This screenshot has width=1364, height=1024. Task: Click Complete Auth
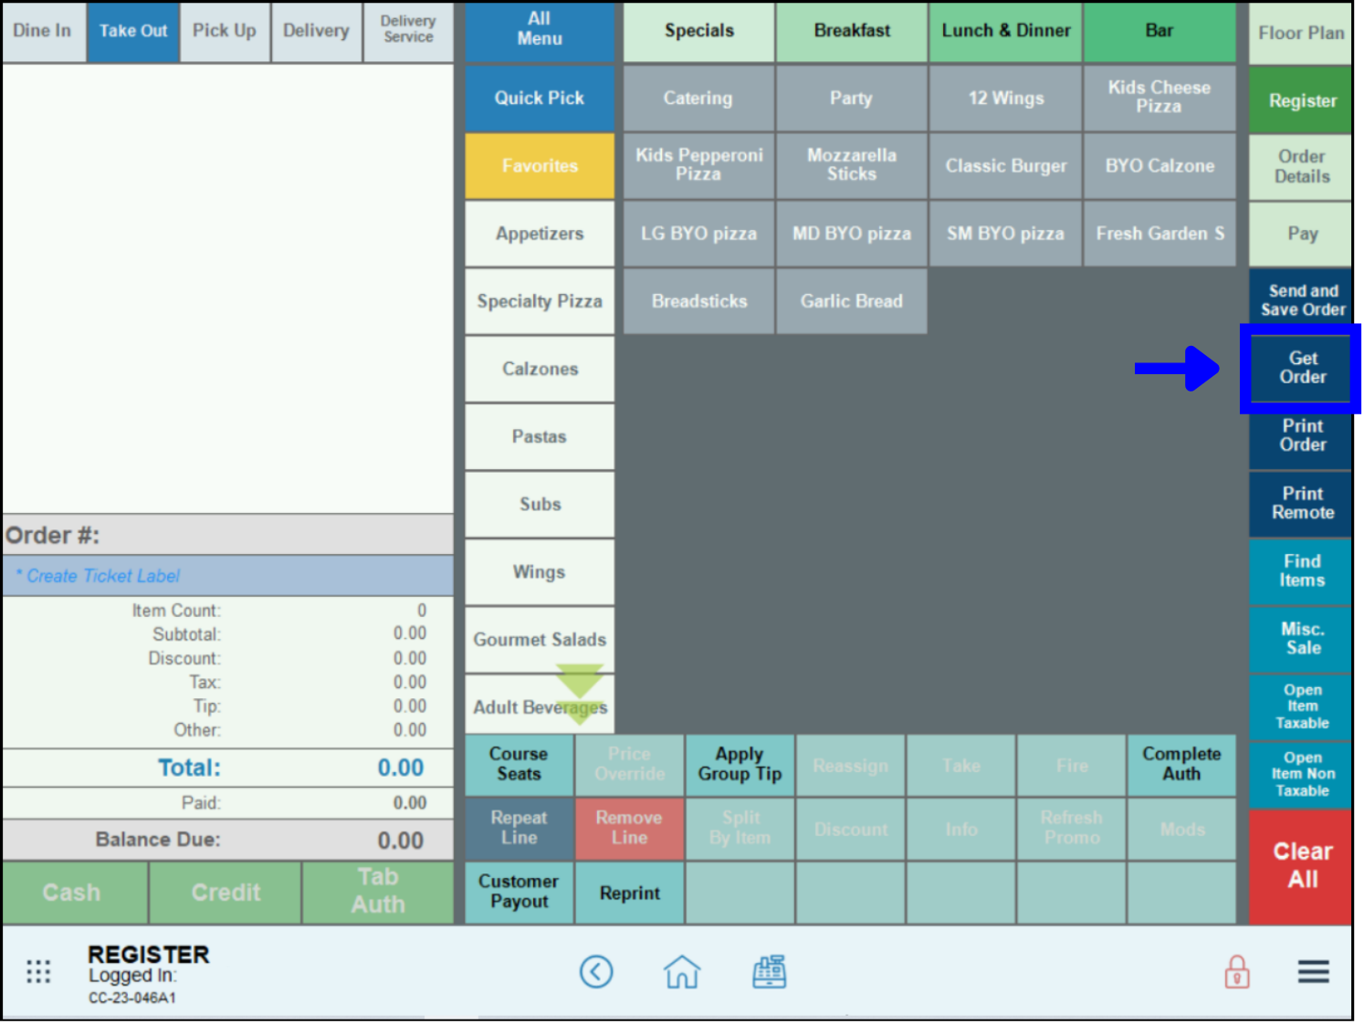tap(1181, 765)
